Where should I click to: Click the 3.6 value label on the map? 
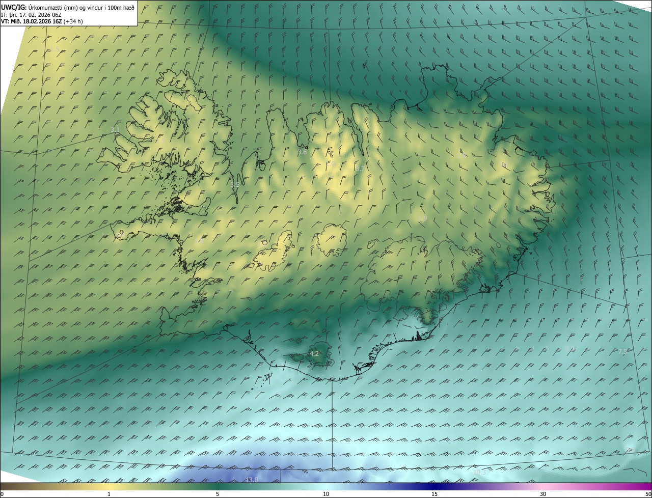pos(302,152)
